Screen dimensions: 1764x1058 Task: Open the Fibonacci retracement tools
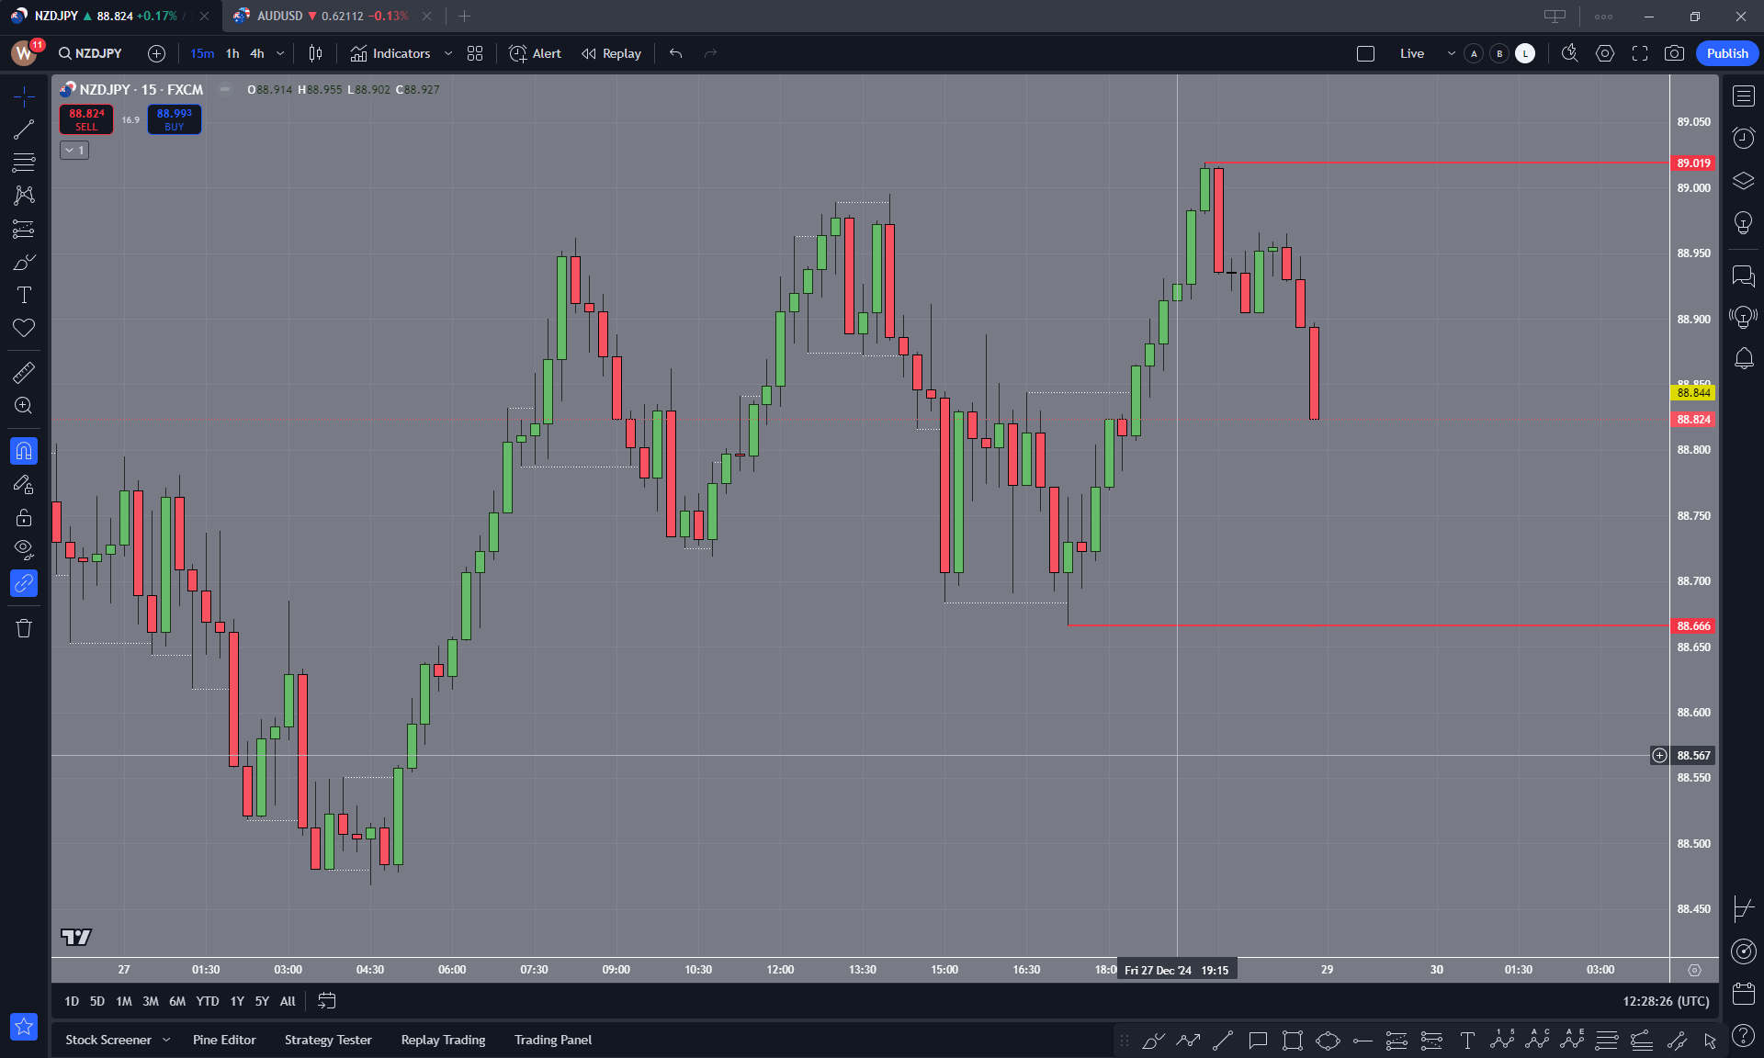tap(24, 163)
